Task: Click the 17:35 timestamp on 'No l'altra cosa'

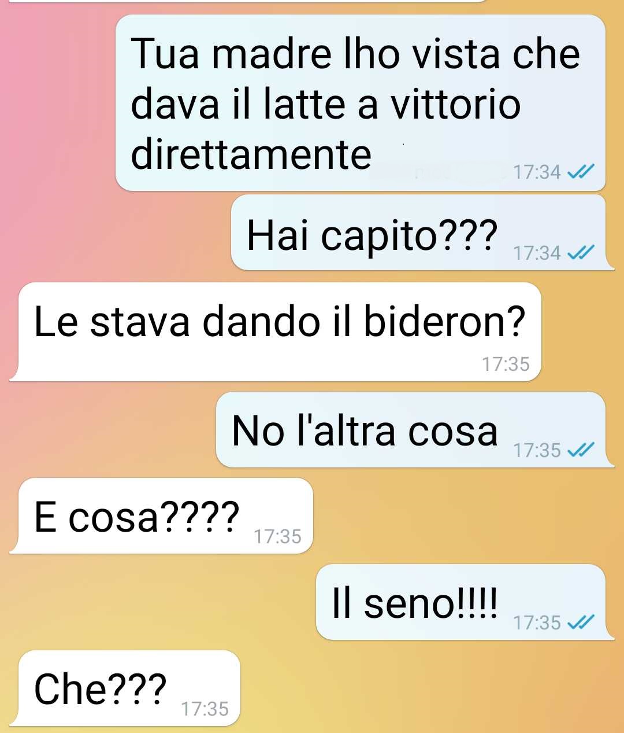Action: pos(537,450)
